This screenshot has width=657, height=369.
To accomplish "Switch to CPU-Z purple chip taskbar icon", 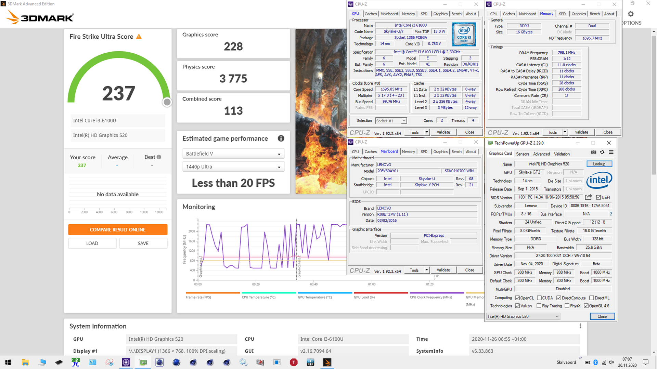I will point(126,362).
